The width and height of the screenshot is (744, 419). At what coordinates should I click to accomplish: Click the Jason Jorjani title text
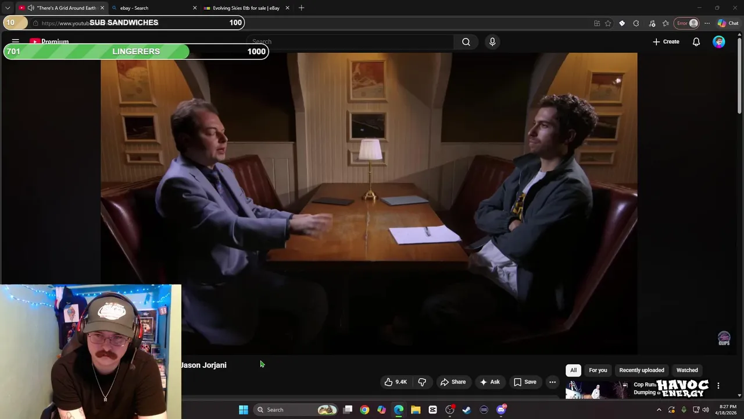tap(203, 365)
